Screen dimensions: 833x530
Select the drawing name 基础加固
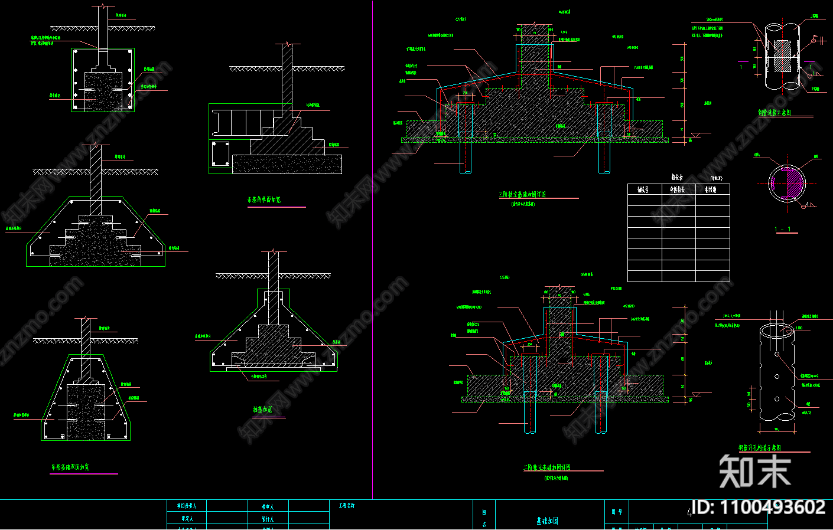coord(548,521)
